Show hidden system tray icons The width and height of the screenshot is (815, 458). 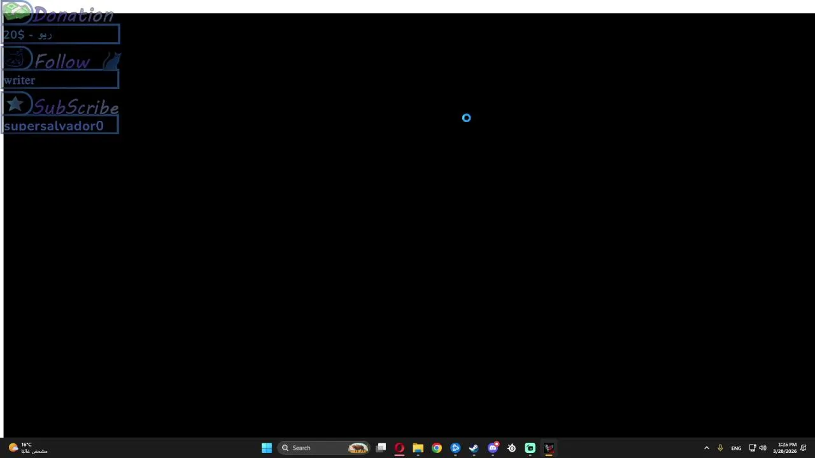tap(706, 448)
